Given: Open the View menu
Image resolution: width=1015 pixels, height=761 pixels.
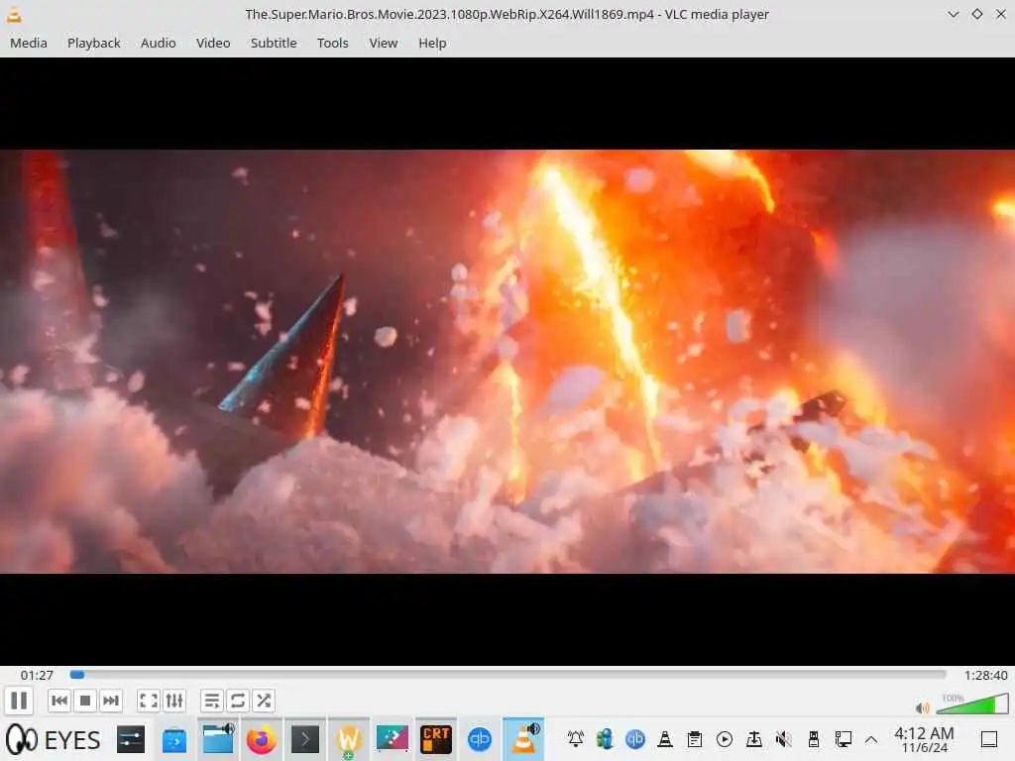Looking at the screenshot, I should click(384, 43).
